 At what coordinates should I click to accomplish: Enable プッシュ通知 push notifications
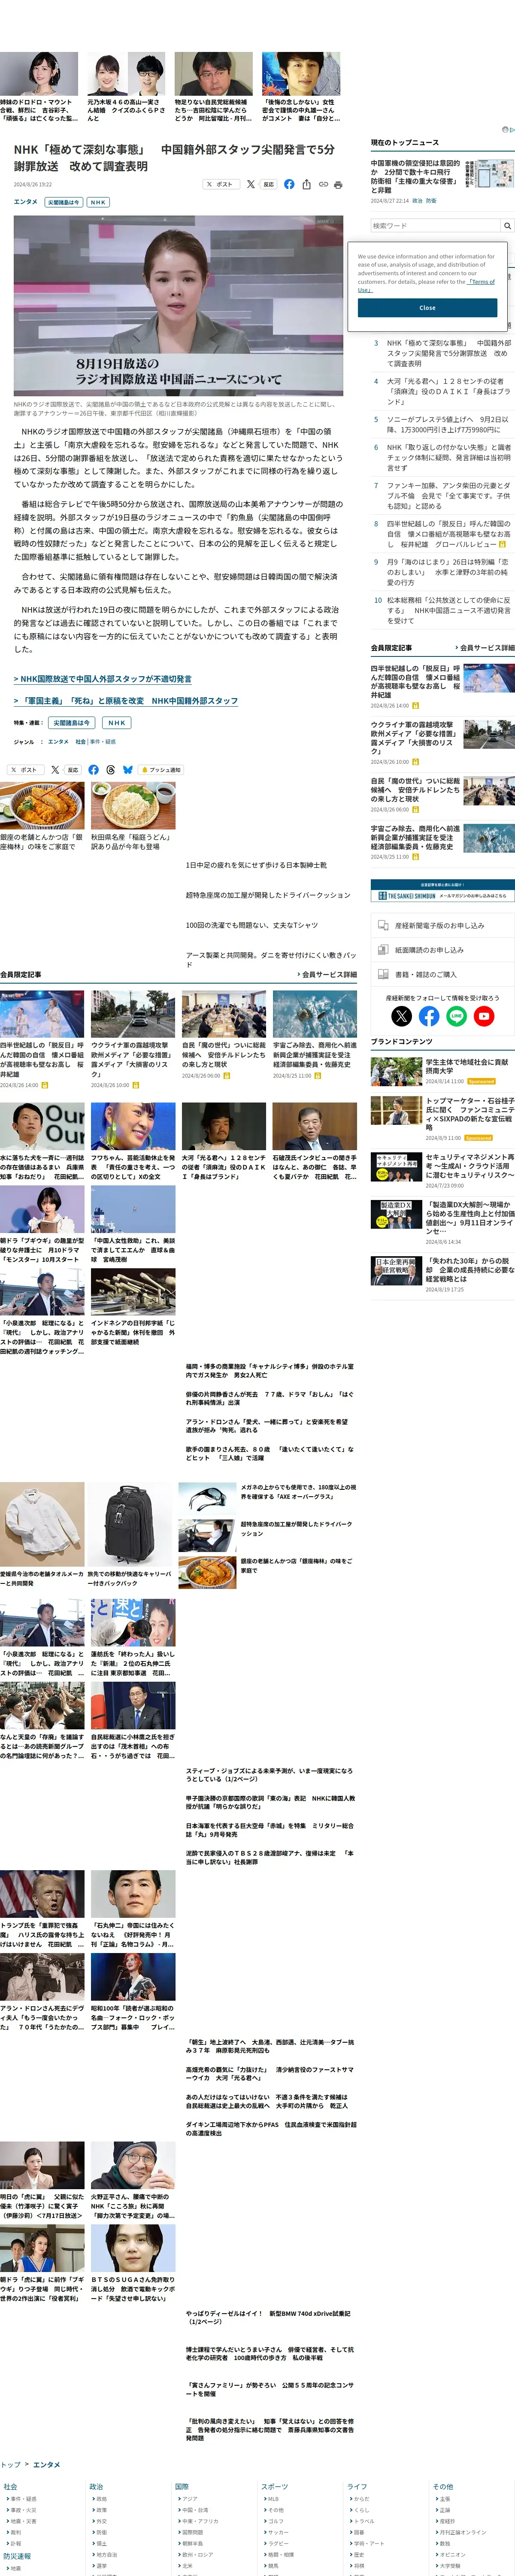[x=161, y=770]
